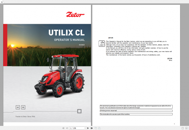Image resolution: width=189 pixels, height=130 pixels.
Task: Click the small square marker on the cover line
Action: click(x=79, y=111)
